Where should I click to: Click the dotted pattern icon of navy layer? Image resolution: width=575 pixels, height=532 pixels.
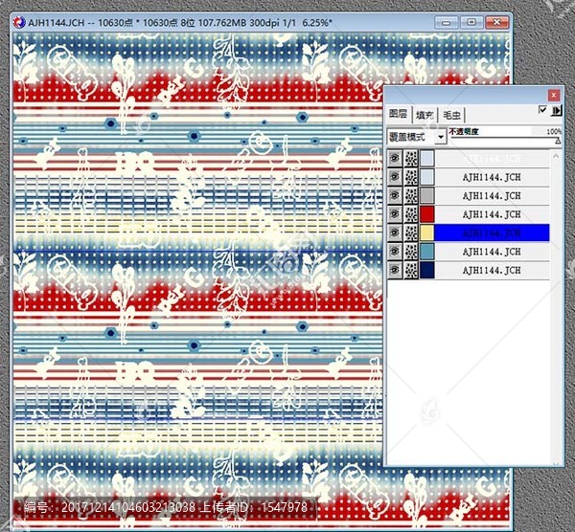pos(411,270)
